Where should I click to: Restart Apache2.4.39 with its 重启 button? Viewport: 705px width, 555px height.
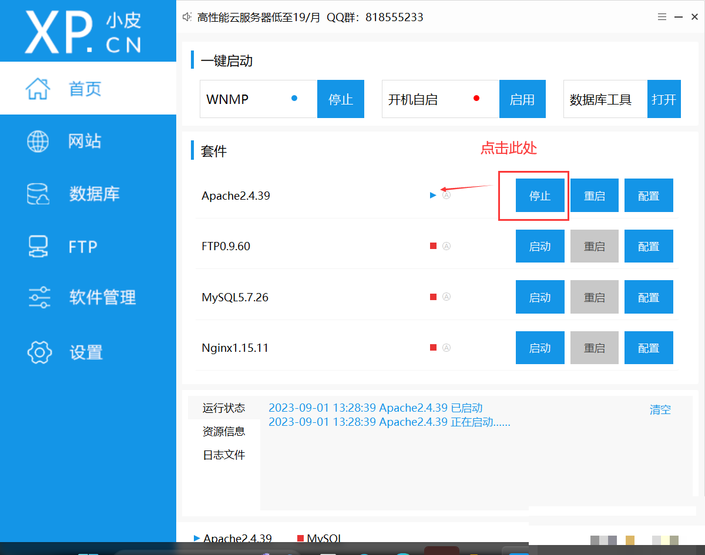595,196
